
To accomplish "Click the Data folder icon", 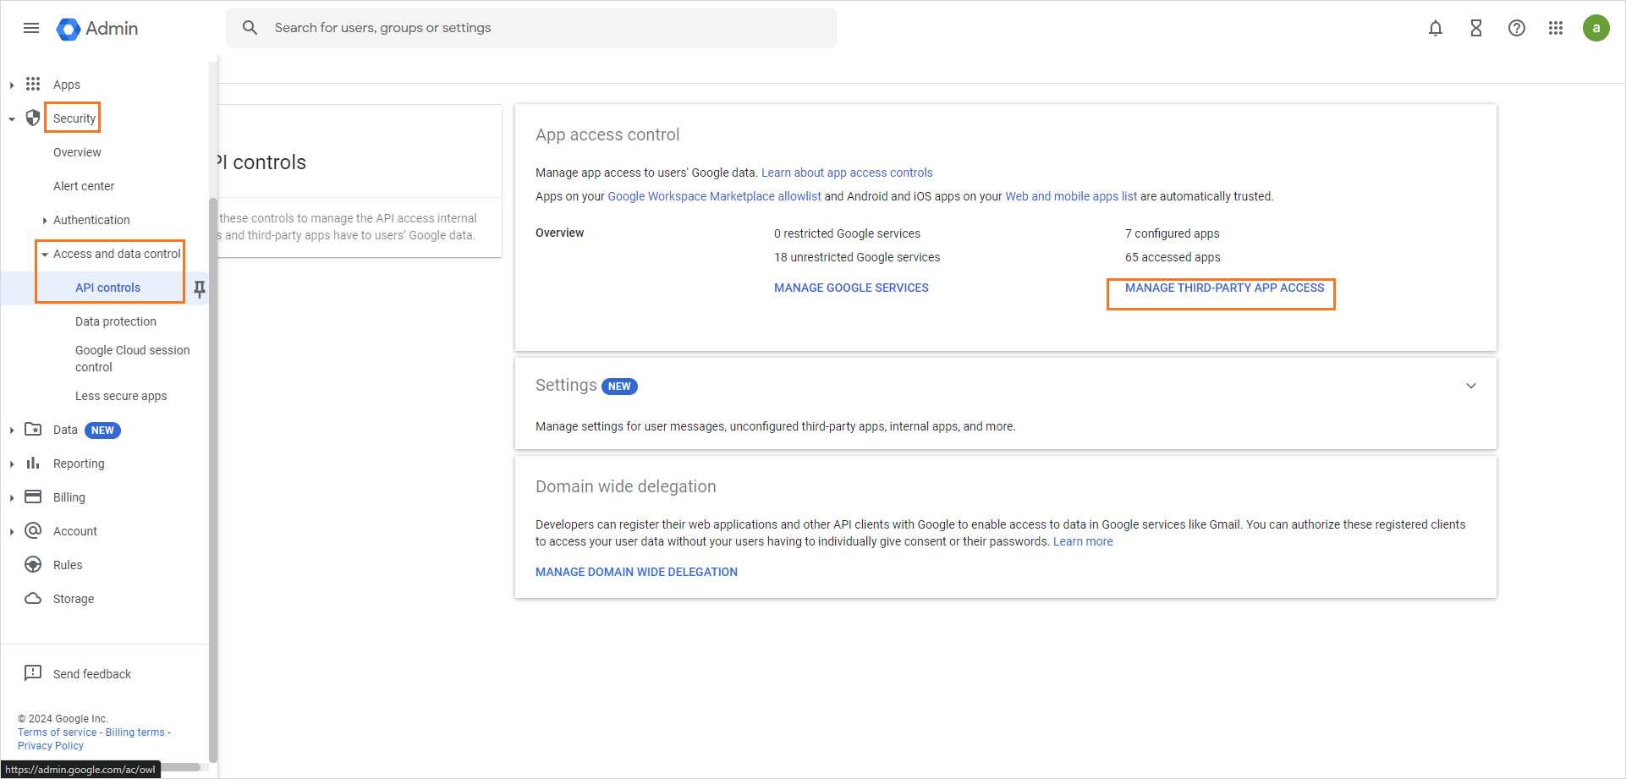I will tap(33, 429).
